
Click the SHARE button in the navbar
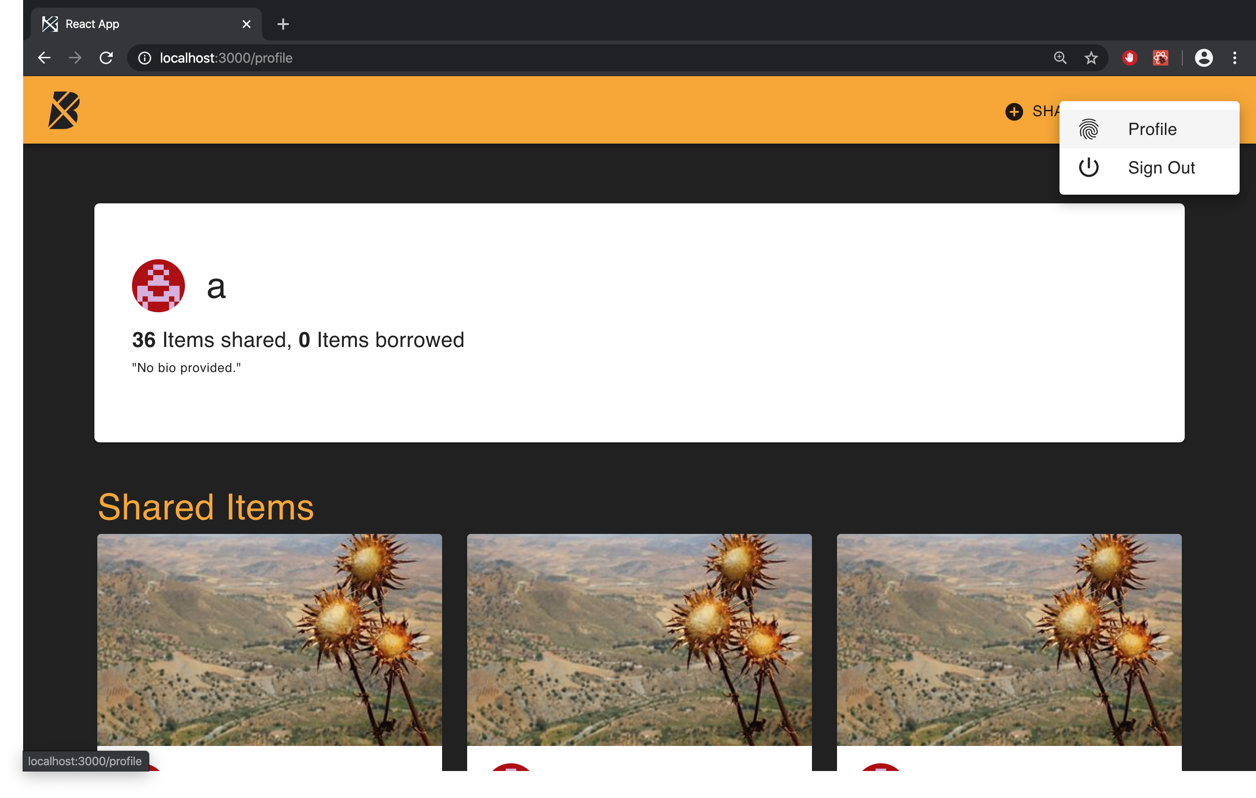(x=1038, y=111)
